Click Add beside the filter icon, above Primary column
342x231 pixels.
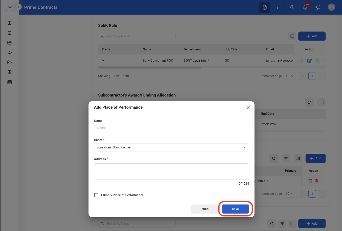315,158
